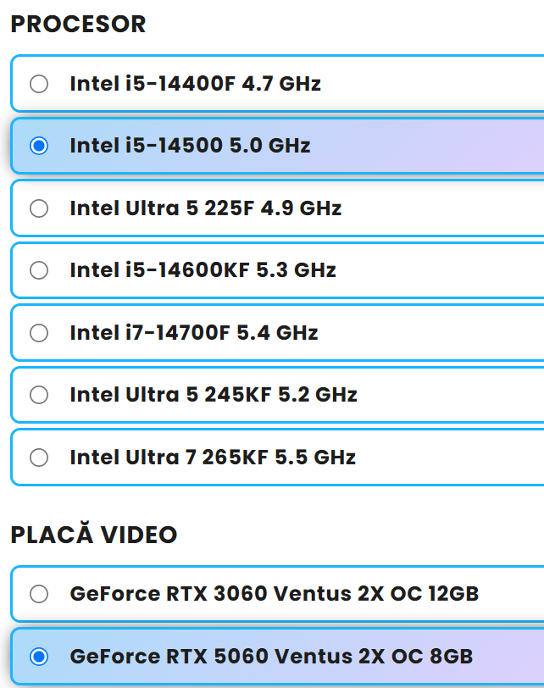This screenshot has width=544, height=688.
Task: Click radio button beside RTX 3060 Ventus
Action: pyautogui.click(x=38, y=594)
